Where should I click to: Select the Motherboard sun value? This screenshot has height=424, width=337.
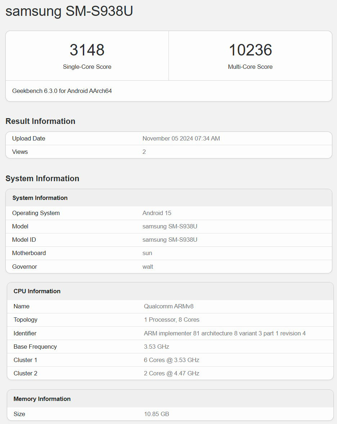pyautogui.click(x=147, y=253)
